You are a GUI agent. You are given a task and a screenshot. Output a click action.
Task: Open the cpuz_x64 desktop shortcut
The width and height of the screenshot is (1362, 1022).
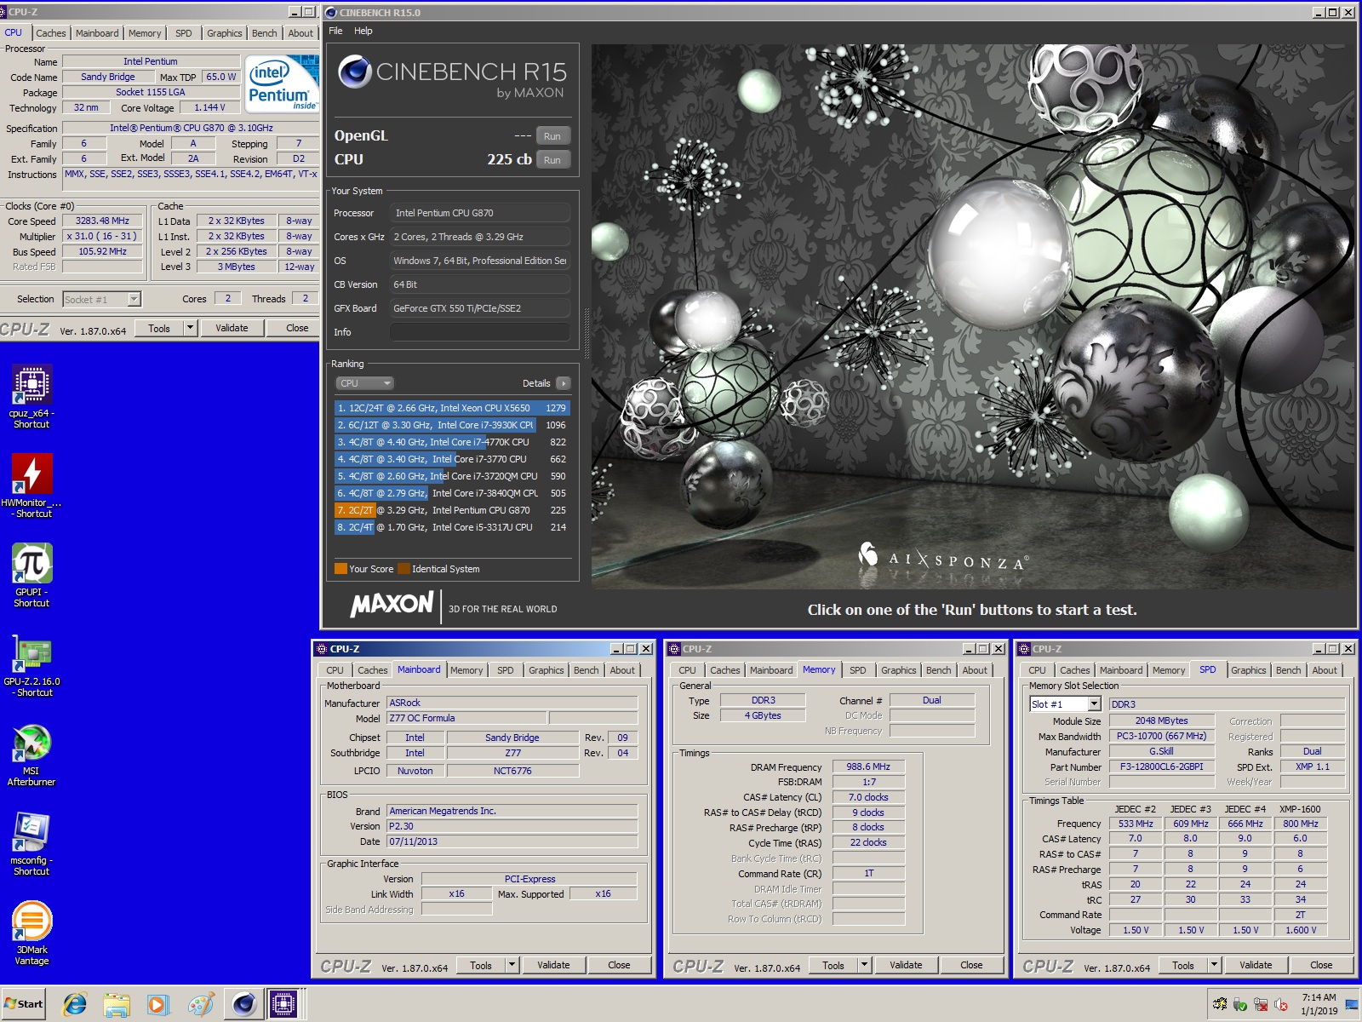31,396
